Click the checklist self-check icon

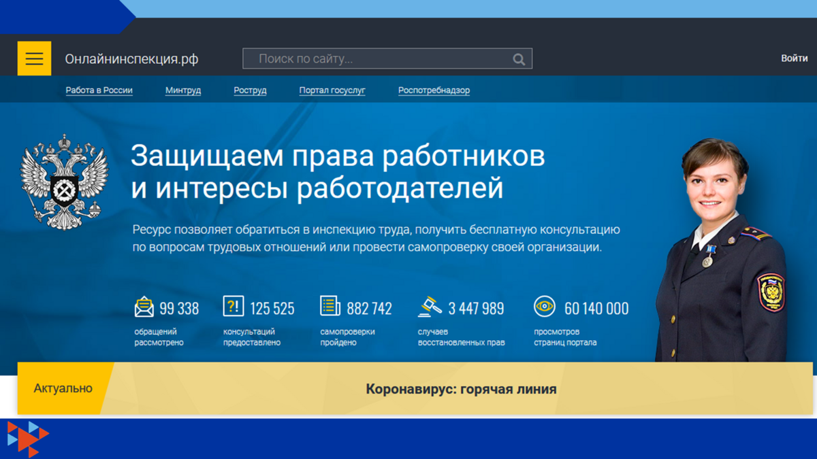[x=330, y=306]
